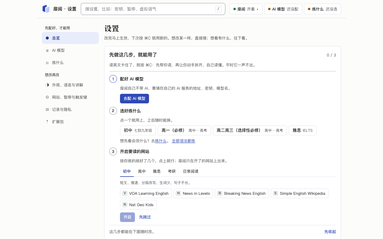
Task: Select the 初中 website tab
Action: pyautogui.click(x=127, y=171)
